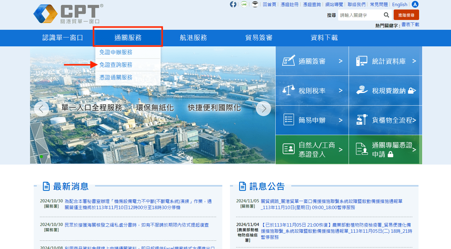Click the magnifier search icon
Screen dimensions: 451x249
pyautogui.click(x=387, y=15)
